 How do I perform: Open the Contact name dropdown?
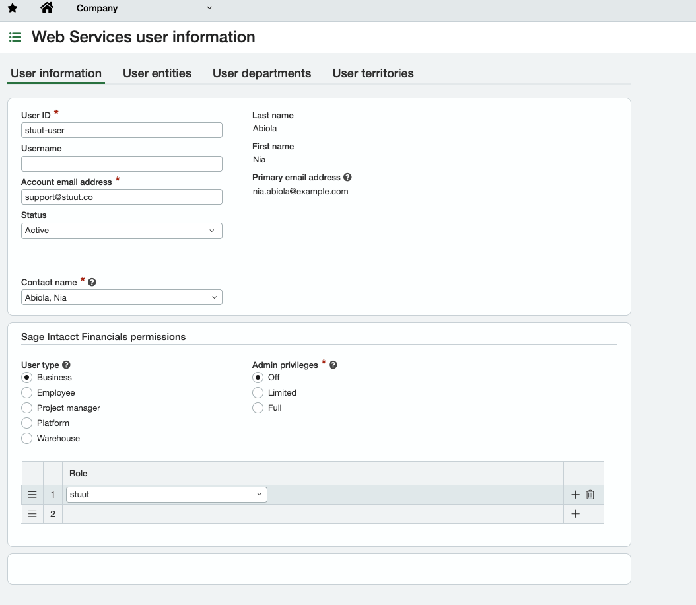click(122, 297)
